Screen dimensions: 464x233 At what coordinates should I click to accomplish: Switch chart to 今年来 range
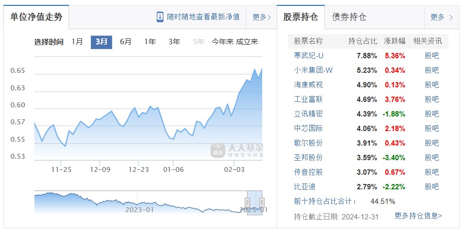click(222, 42)
